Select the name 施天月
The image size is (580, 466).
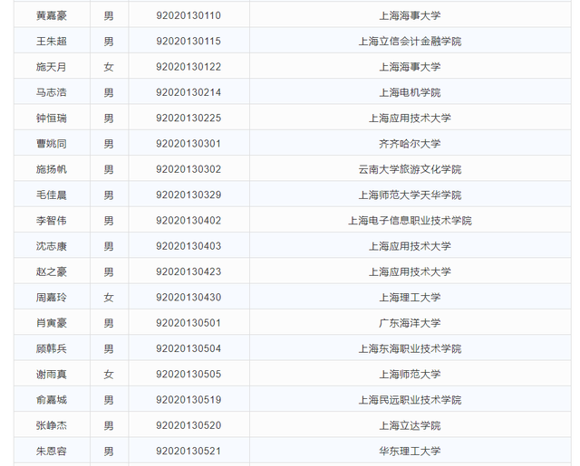[x=52, y=67]
